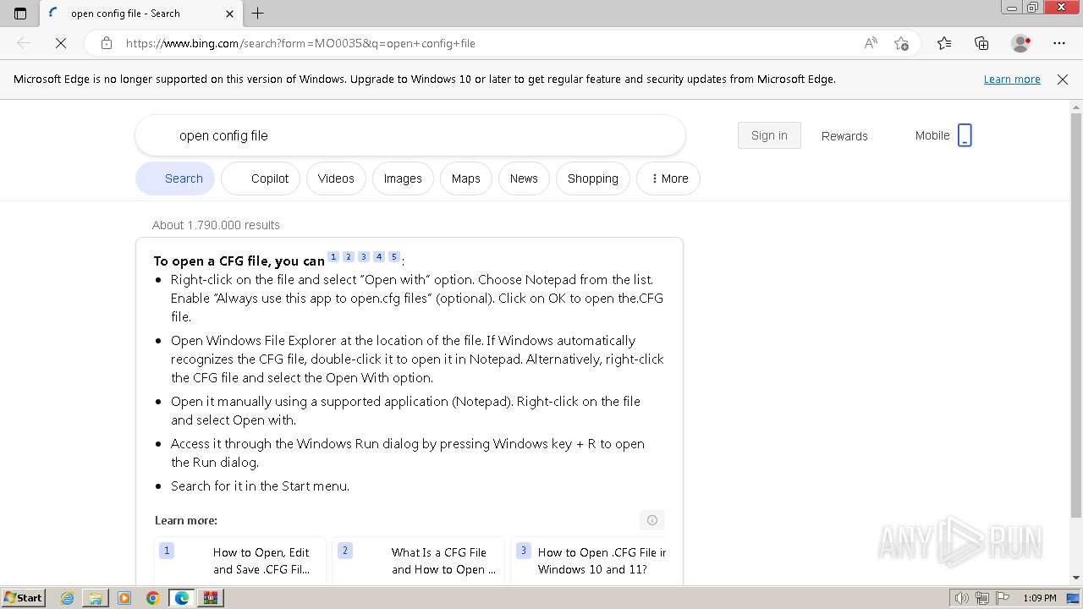1083x609 pixels.
Task: Open the WinRAR taskbar icon
Action: tap(211, 598)
